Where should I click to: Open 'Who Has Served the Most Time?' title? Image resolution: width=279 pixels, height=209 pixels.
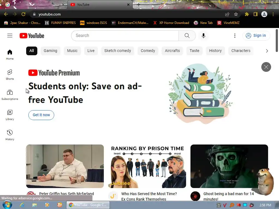[149, 196]
